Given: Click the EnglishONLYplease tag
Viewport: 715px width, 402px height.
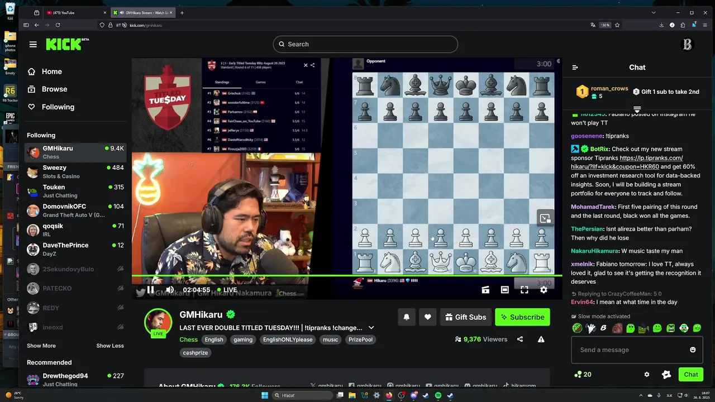Looking at the screenshot, I should coord(288,339).
